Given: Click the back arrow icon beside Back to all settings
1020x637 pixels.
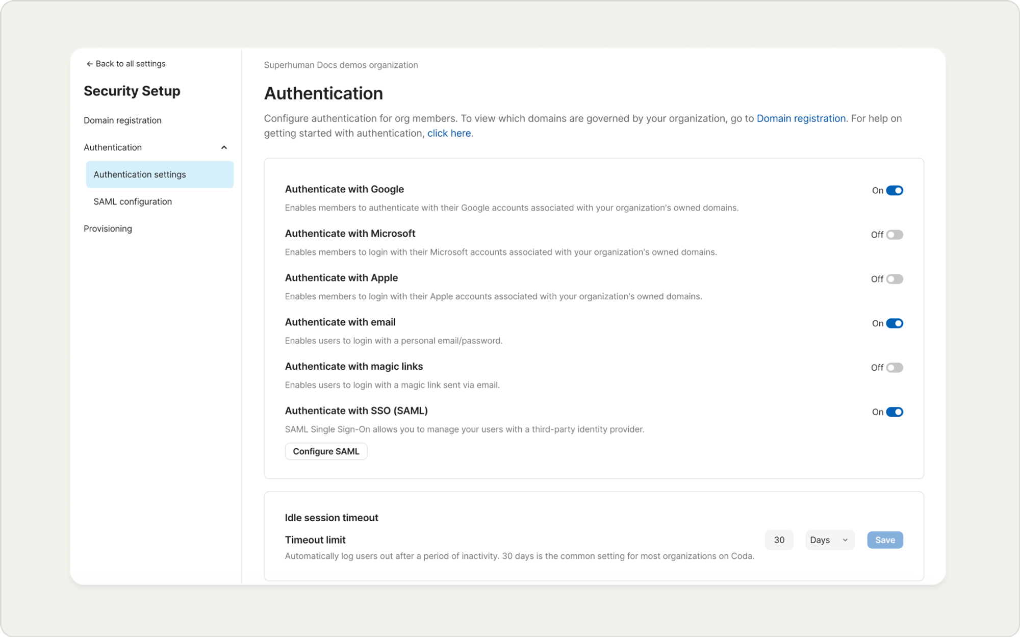Looking at the screenshot, I should (x=89, y=64).
